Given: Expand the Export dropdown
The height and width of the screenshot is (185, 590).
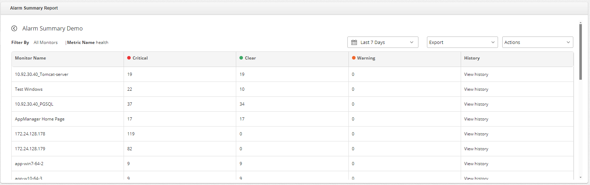Looking at the screenshot, I should coord(462,43).
